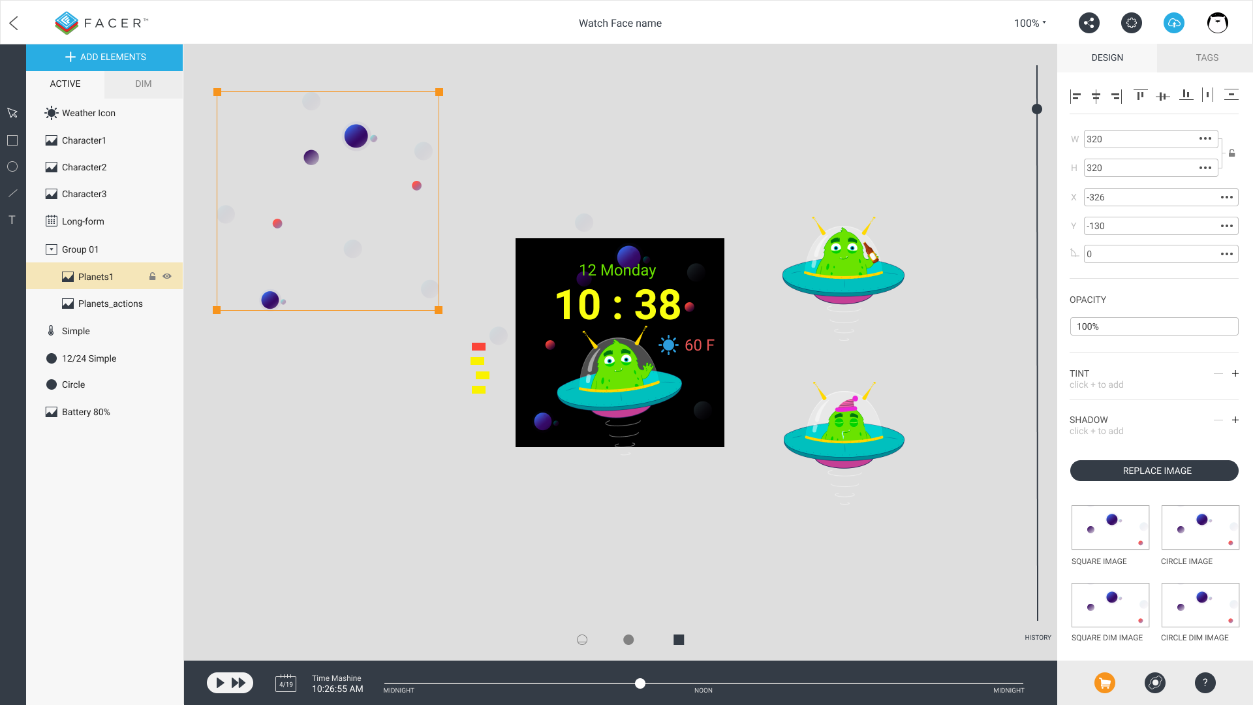Click the selection/pointer tool icon

(12, 113)
